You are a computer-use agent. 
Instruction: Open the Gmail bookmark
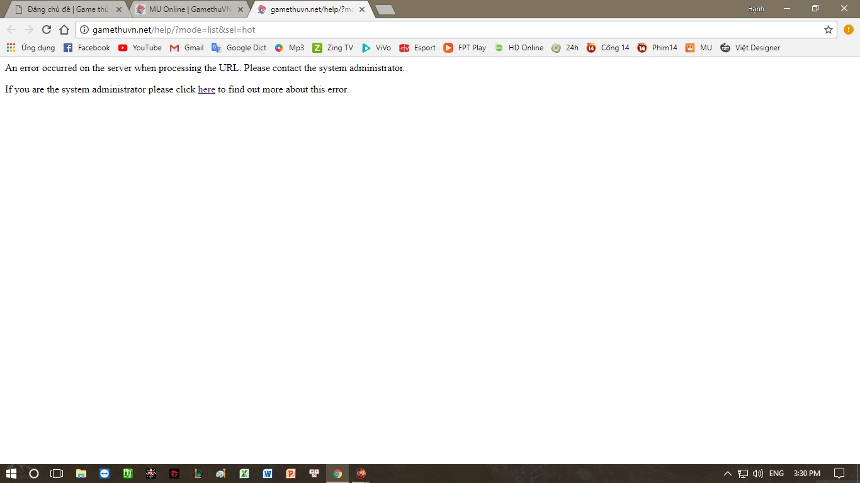pos(187,48)
